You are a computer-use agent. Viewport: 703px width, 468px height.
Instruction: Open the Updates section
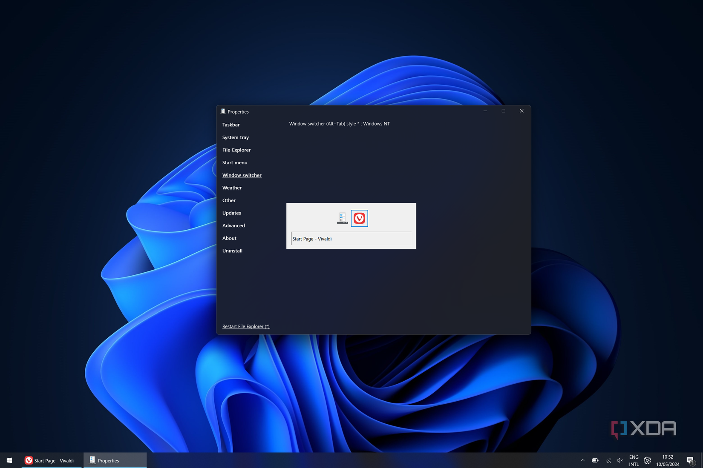(x=231, y=213)
